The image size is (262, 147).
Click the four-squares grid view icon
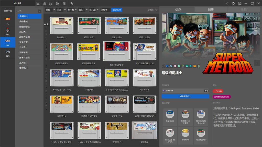click(x=58, y=3)
